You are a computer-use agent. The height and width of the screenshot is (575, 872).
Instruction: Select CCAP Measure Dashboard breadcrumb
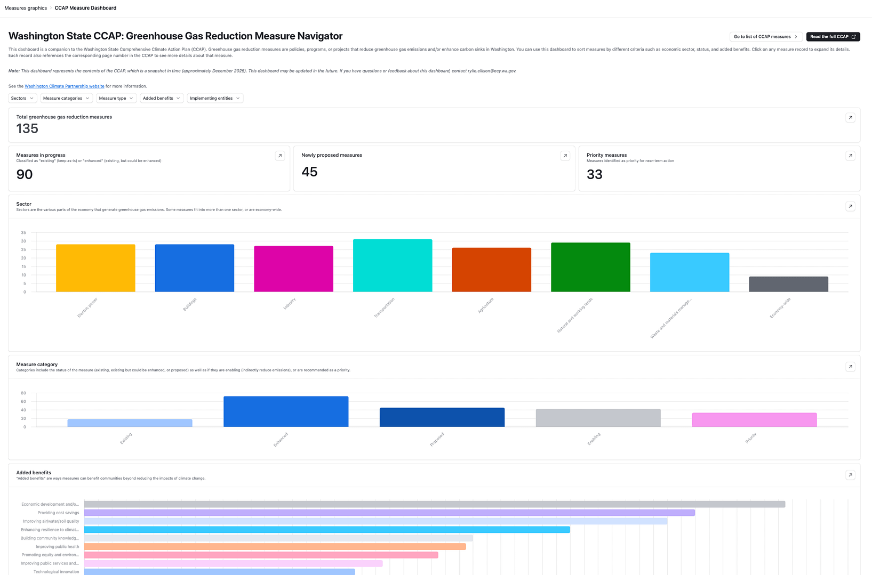(x=85, y=8)
